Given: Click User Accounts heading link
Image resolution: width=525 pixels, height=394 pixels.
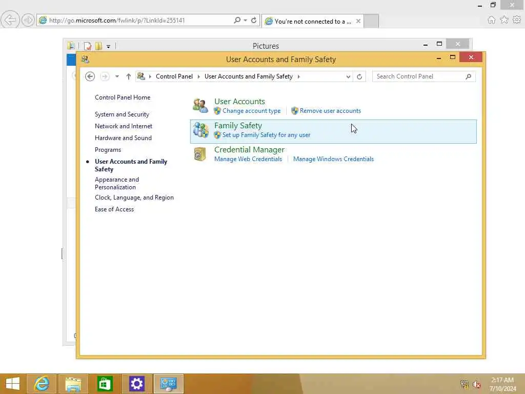Looking at the screenshot, I should (239, 101).
